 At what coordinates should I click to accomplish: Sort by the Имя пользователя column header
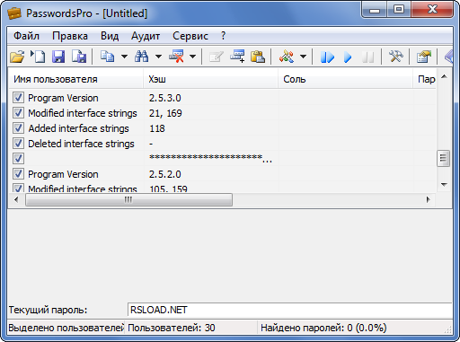tap(75, 79)
